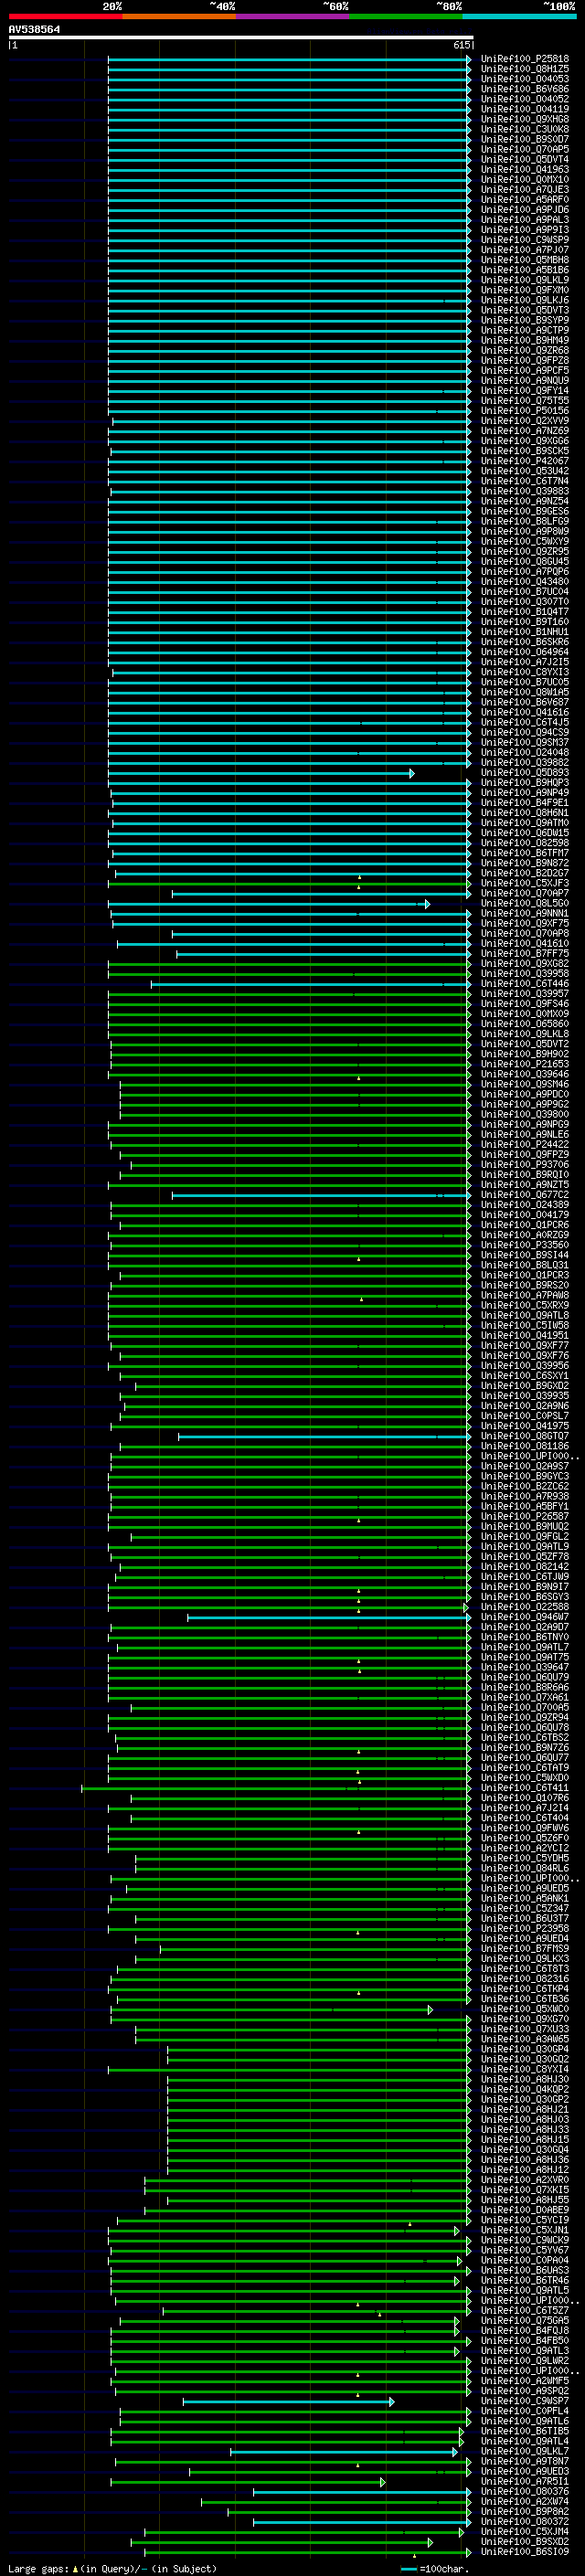Select the query name AV538564
The image size is (585, 2576).
tap(34, 29)
